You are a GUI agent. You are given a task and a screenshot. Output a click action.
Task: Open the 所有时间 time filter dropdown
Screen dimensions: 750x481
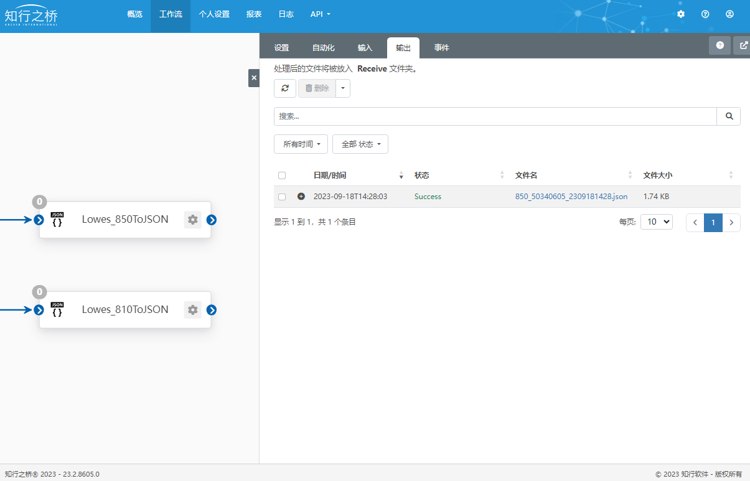[301, 144]
